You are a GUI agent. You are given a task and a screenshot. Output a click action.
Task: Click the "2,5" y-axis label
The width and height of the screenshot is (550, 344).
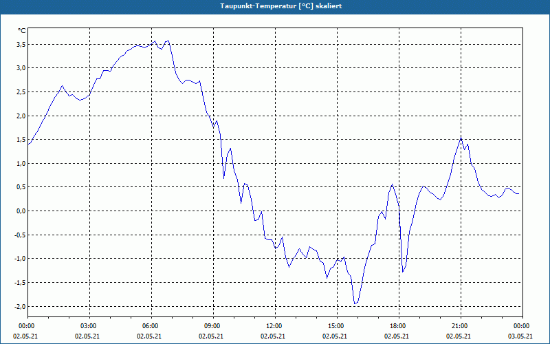(21, 92)
